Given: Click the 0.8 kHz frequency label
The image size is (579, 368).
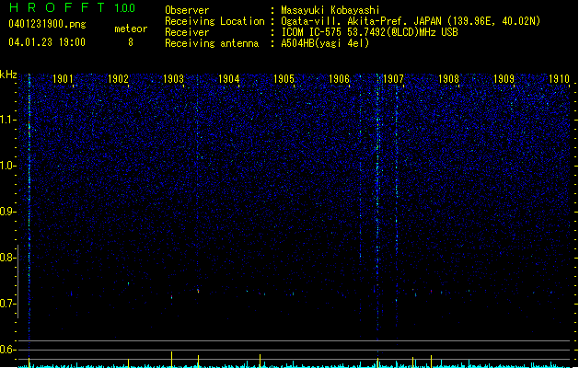Looking at the screenshot, I should coord(8,258).
